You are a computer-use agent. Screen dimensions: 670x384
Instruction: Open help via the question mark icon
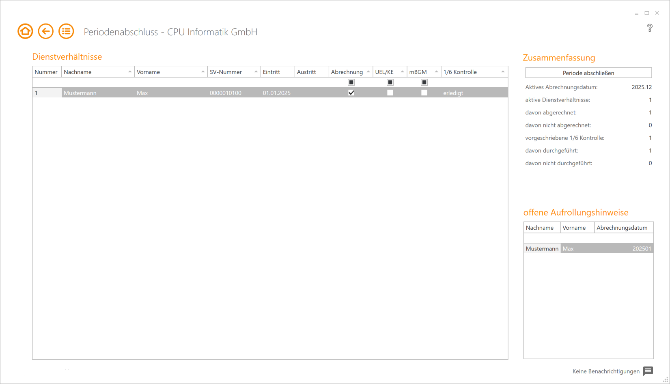pyautogui.click(x=650, y=28)
